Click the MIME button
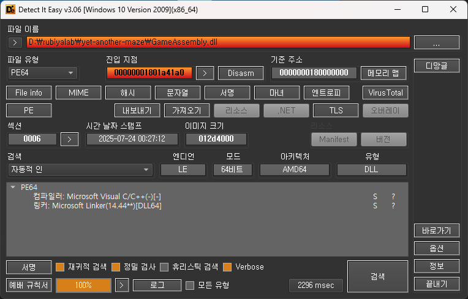The width and height of the screenshot is (468, 299). [x=78, y=93]
